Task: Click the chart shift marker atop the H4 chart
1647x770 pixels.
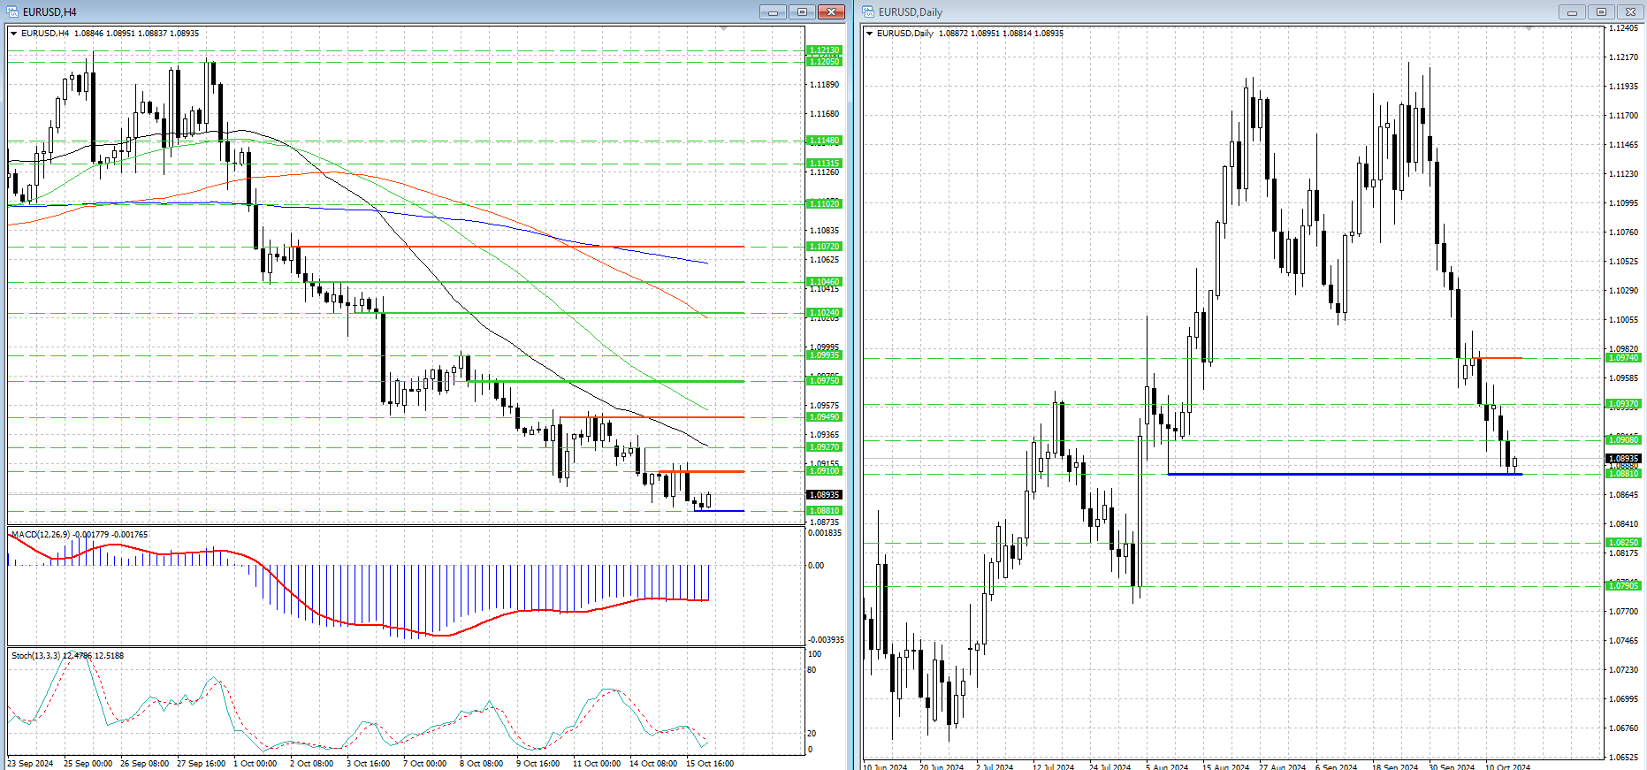Action: 724,29
